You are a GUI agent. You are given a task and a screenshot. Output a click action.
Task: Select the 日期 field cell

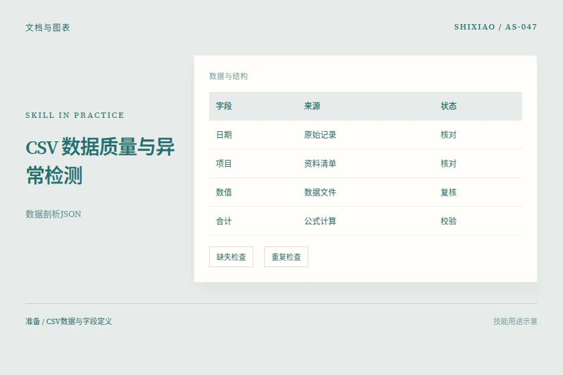pos(224,135)
